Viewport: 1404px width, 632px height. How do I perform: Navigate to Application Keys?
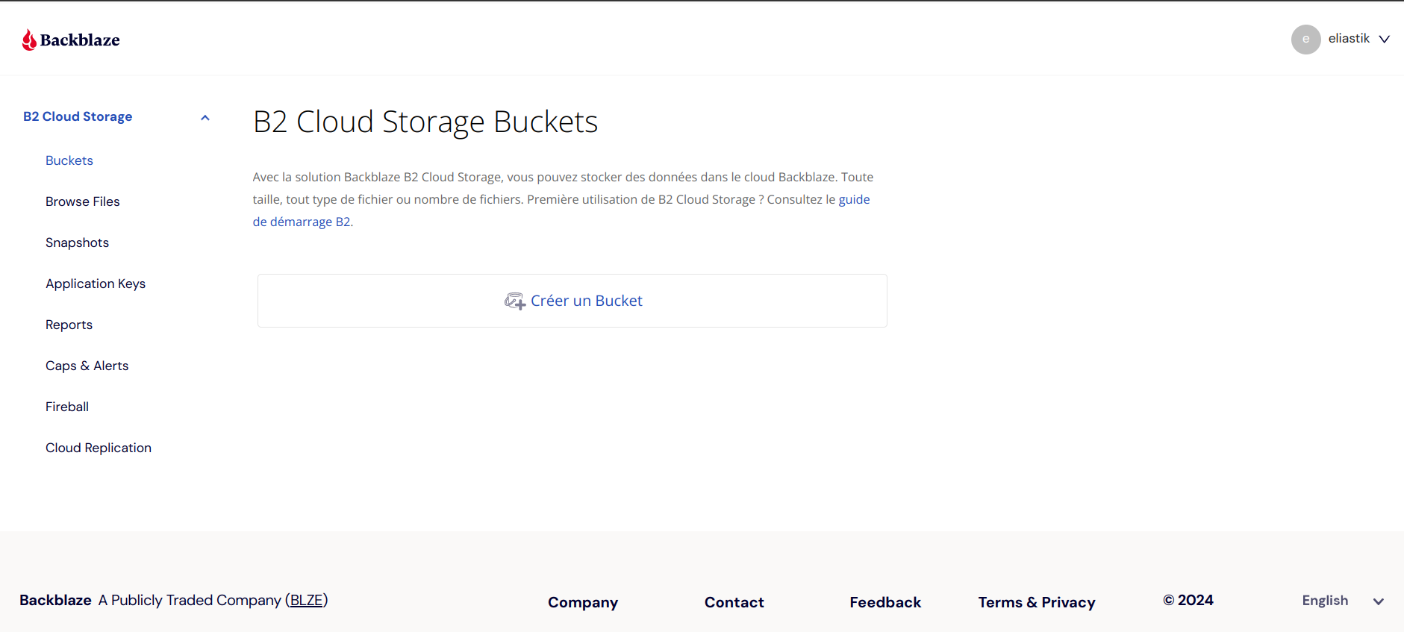(96, 284)
